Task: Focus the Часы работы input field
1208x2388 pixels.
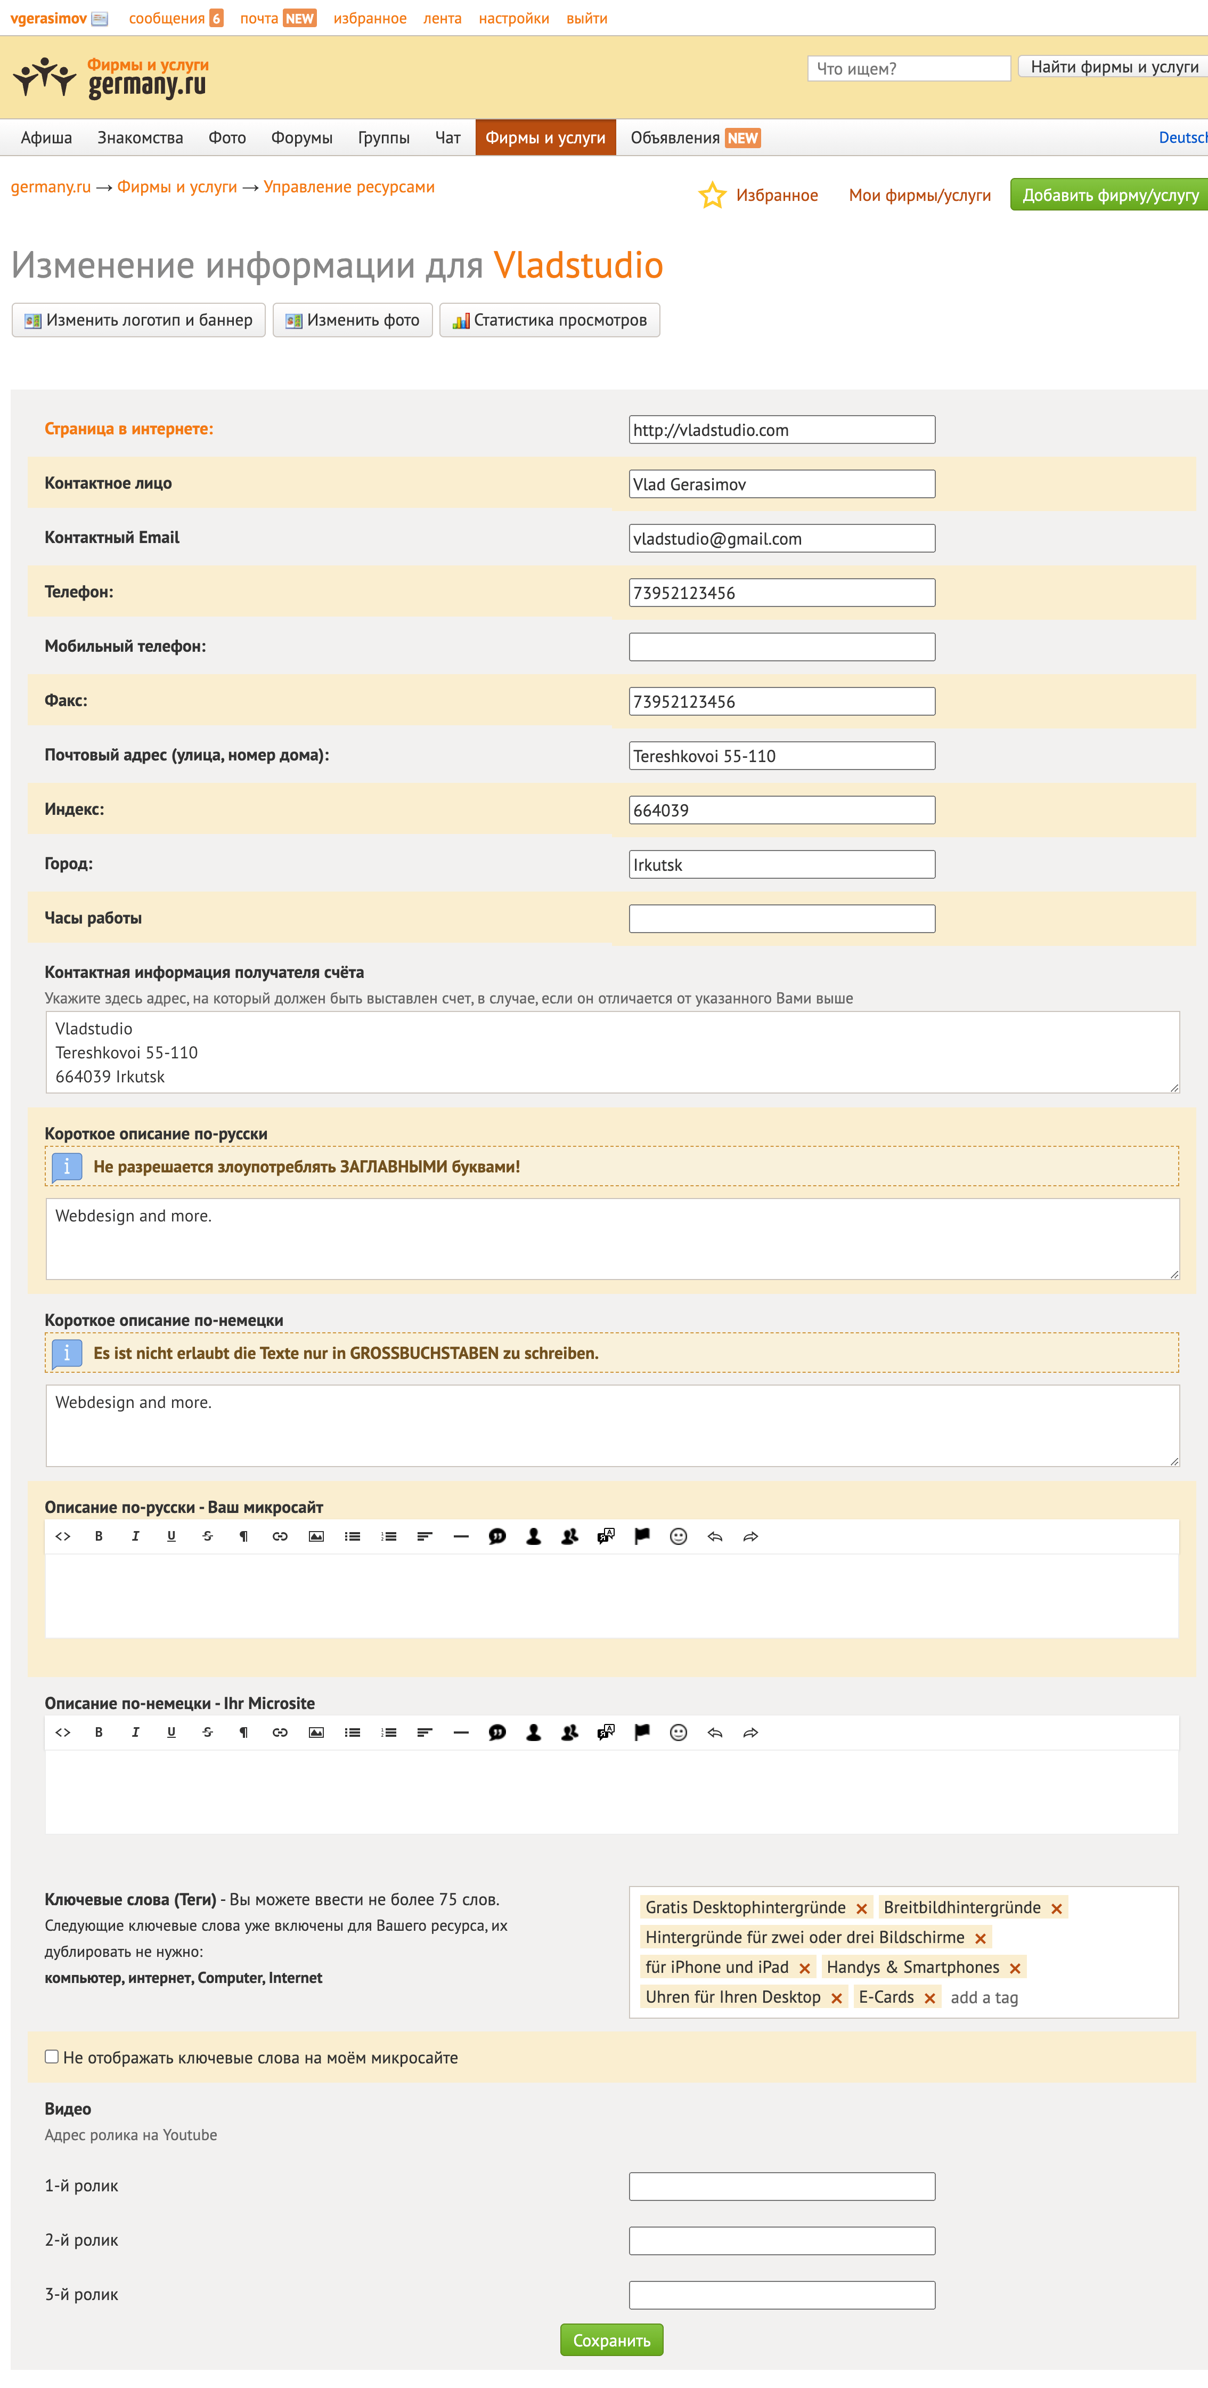Action: [x=782, y=919]
